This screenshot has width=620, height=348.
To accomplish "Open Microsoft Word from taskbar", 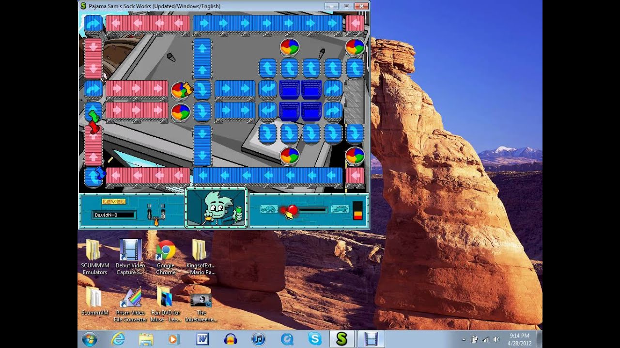I will [202, 339].
